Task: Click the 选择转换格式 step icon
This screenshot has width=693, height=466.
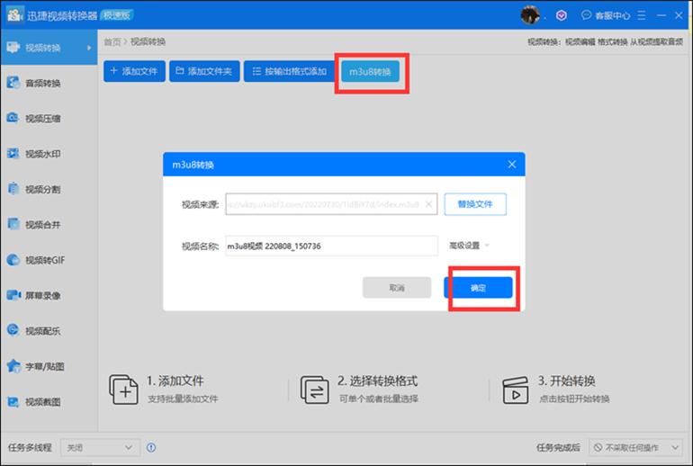Action: pyautogui.click(x=315, y=390)
